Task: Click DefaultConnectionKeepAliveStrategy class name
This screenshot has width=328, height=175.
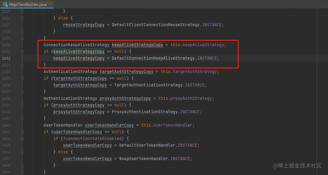Action: tap(153, 58)
